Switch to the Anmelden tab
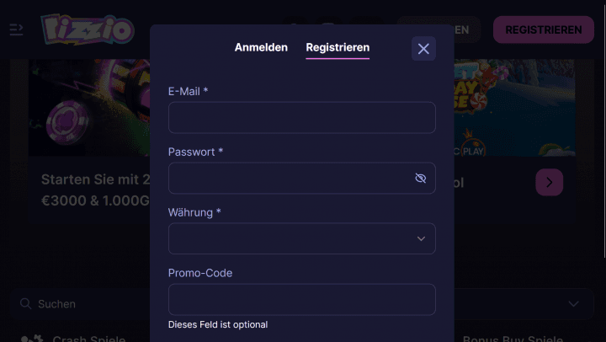This screenshot has width=606, height=342. point(261,48)
